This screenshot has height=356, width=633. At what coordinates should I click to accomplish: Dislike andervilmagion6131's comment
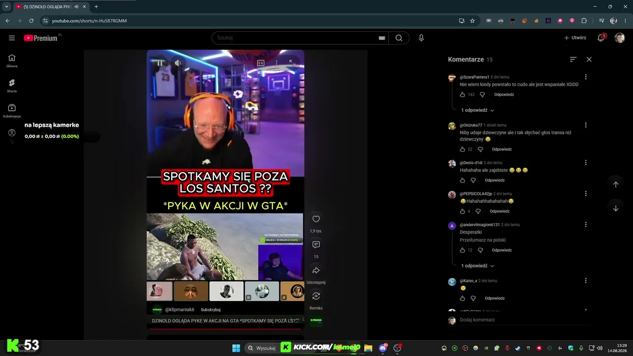[480, 250]
